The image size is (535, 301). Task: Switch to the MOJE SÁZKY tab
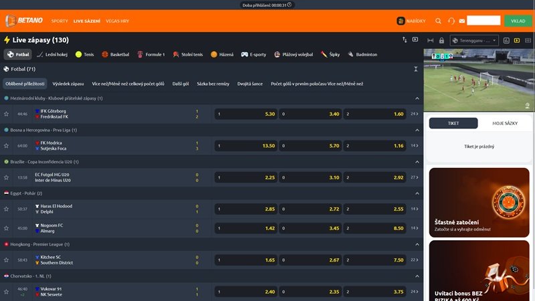click(x=505, y=123)
